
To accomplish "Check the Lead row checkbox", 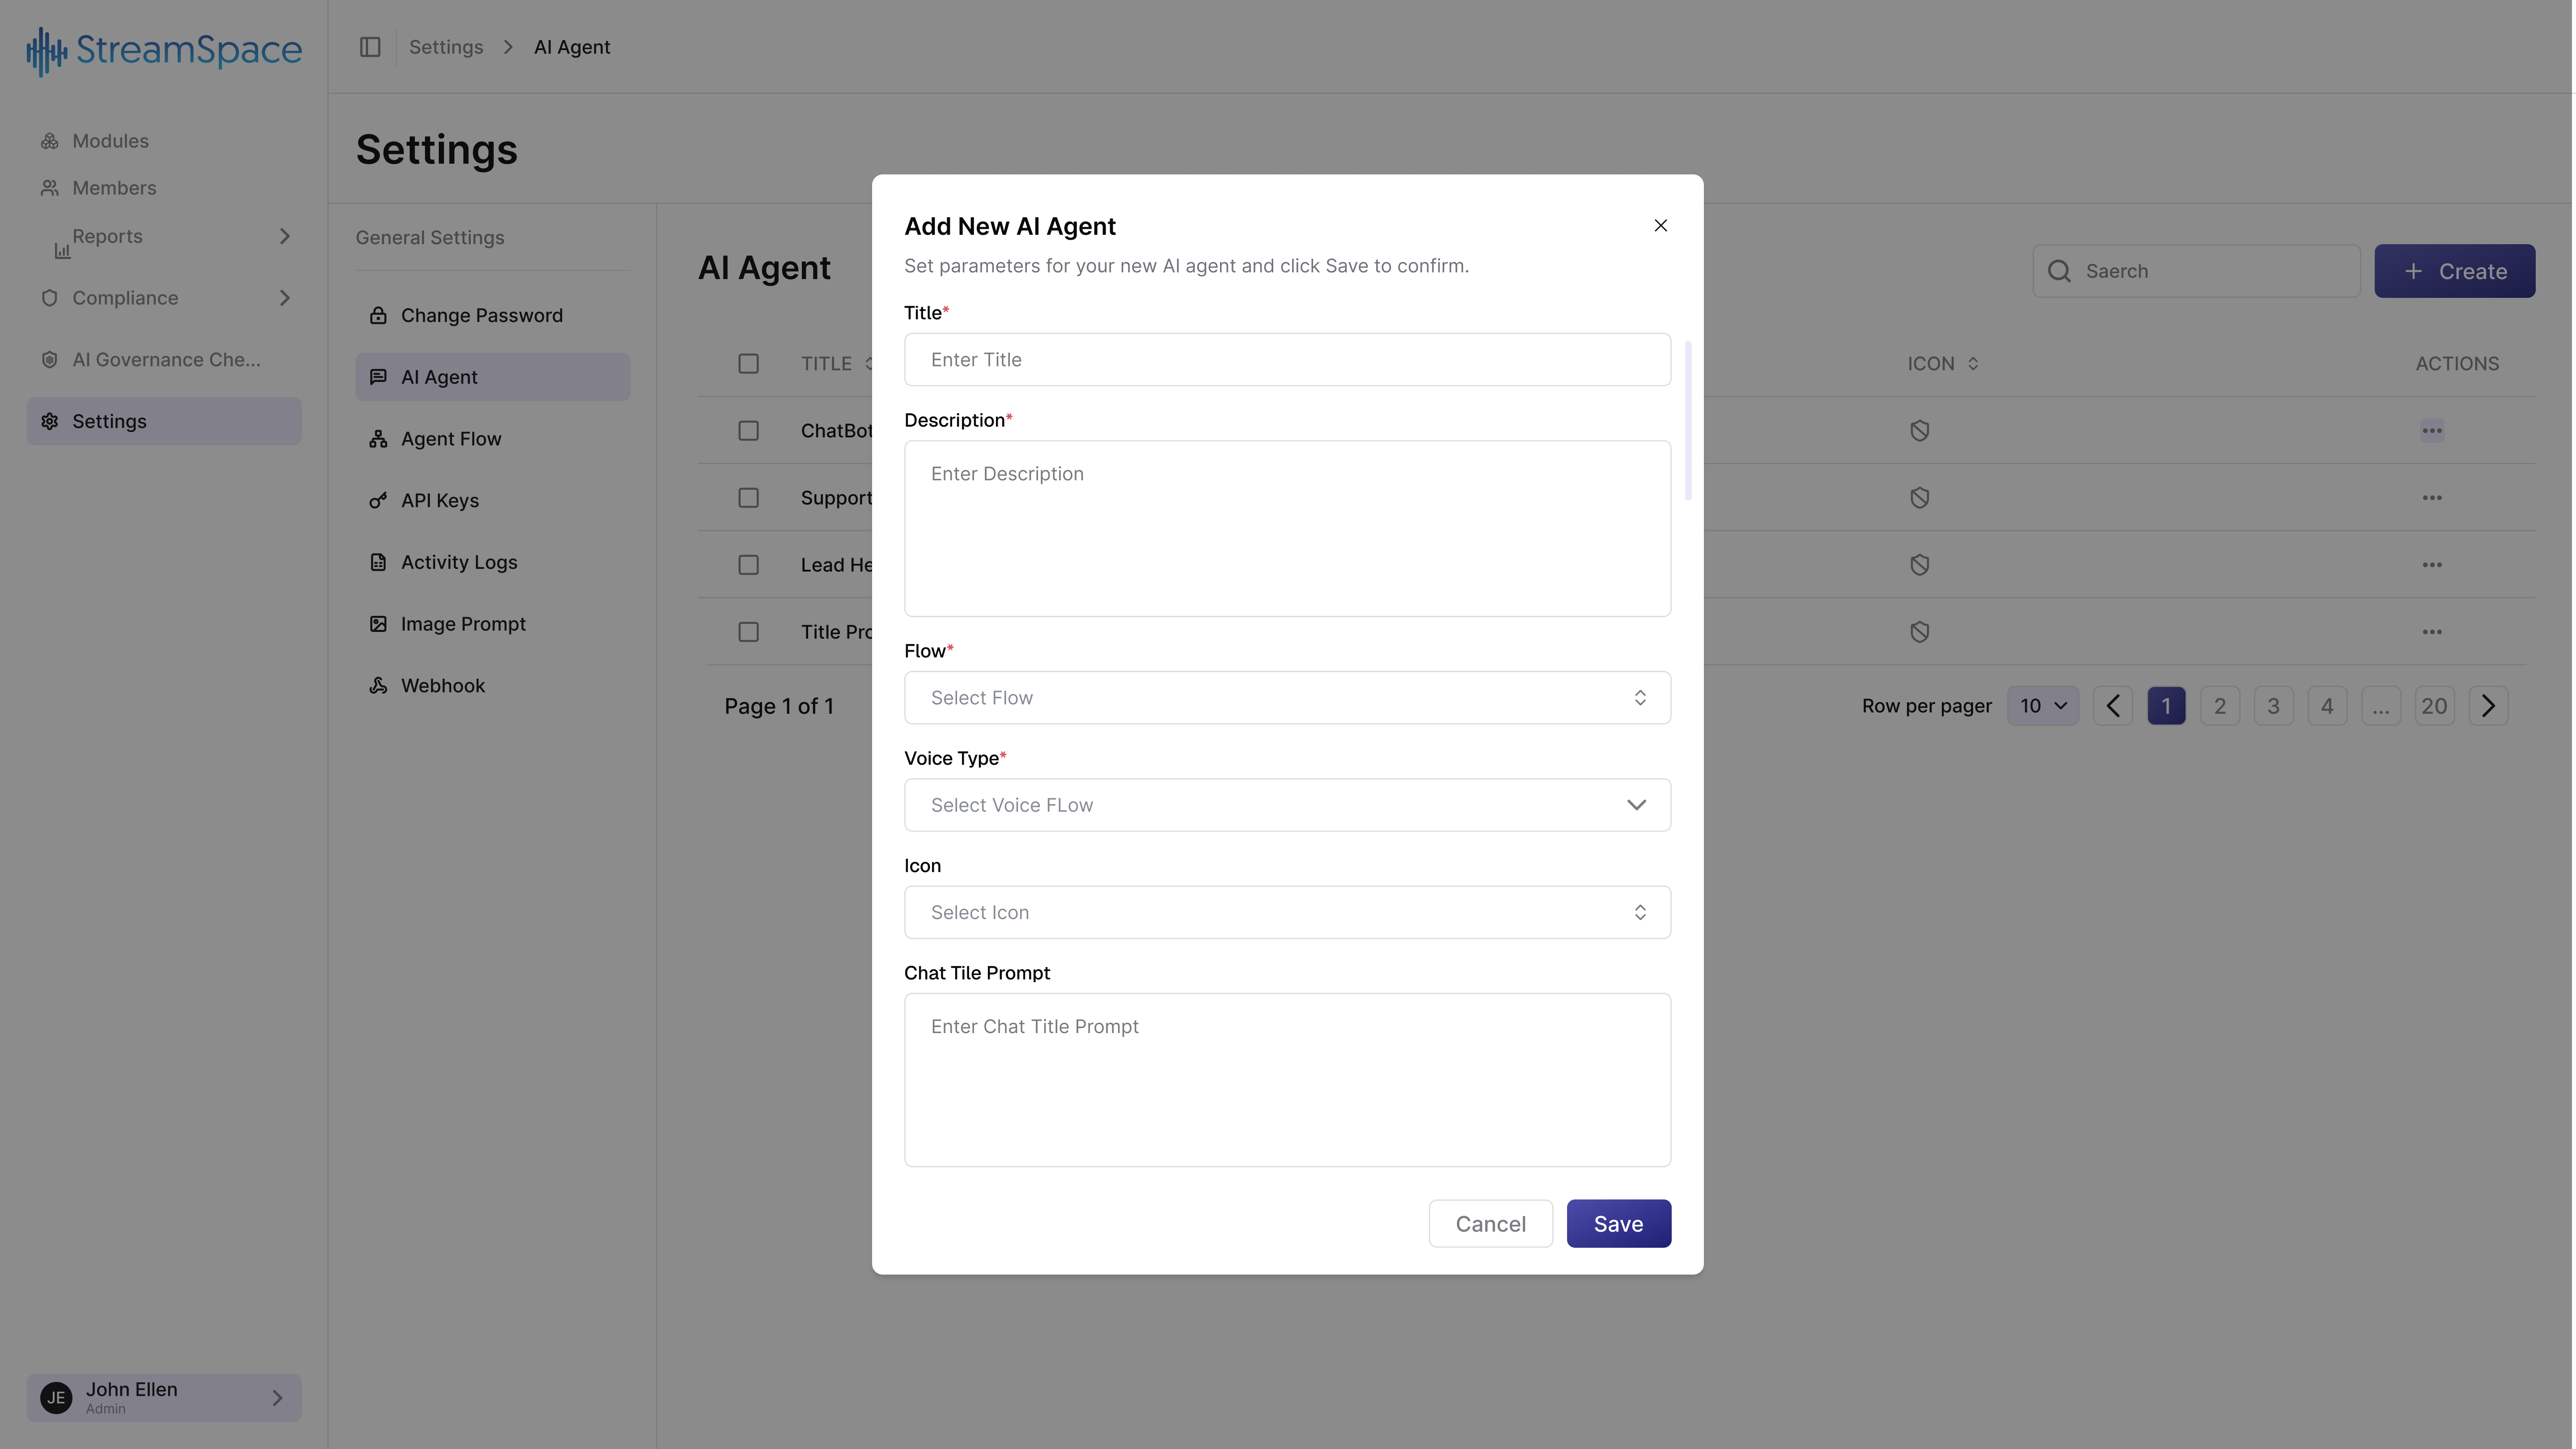I will pos(748,565).
